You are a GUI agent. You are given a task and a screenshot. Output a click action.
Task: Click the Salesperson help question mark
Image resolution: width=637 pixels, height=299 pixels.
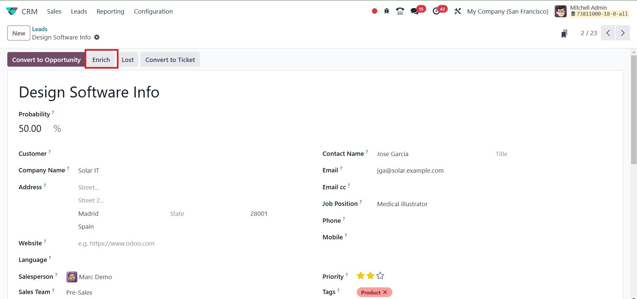pos(56,275)
